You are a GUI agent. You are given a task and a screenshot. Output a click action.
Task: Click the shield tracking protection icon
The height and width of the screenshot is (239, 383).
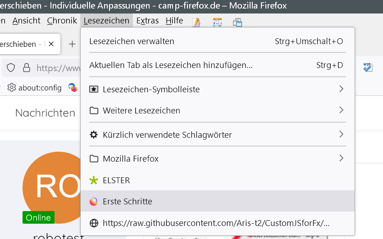(11, 68)
